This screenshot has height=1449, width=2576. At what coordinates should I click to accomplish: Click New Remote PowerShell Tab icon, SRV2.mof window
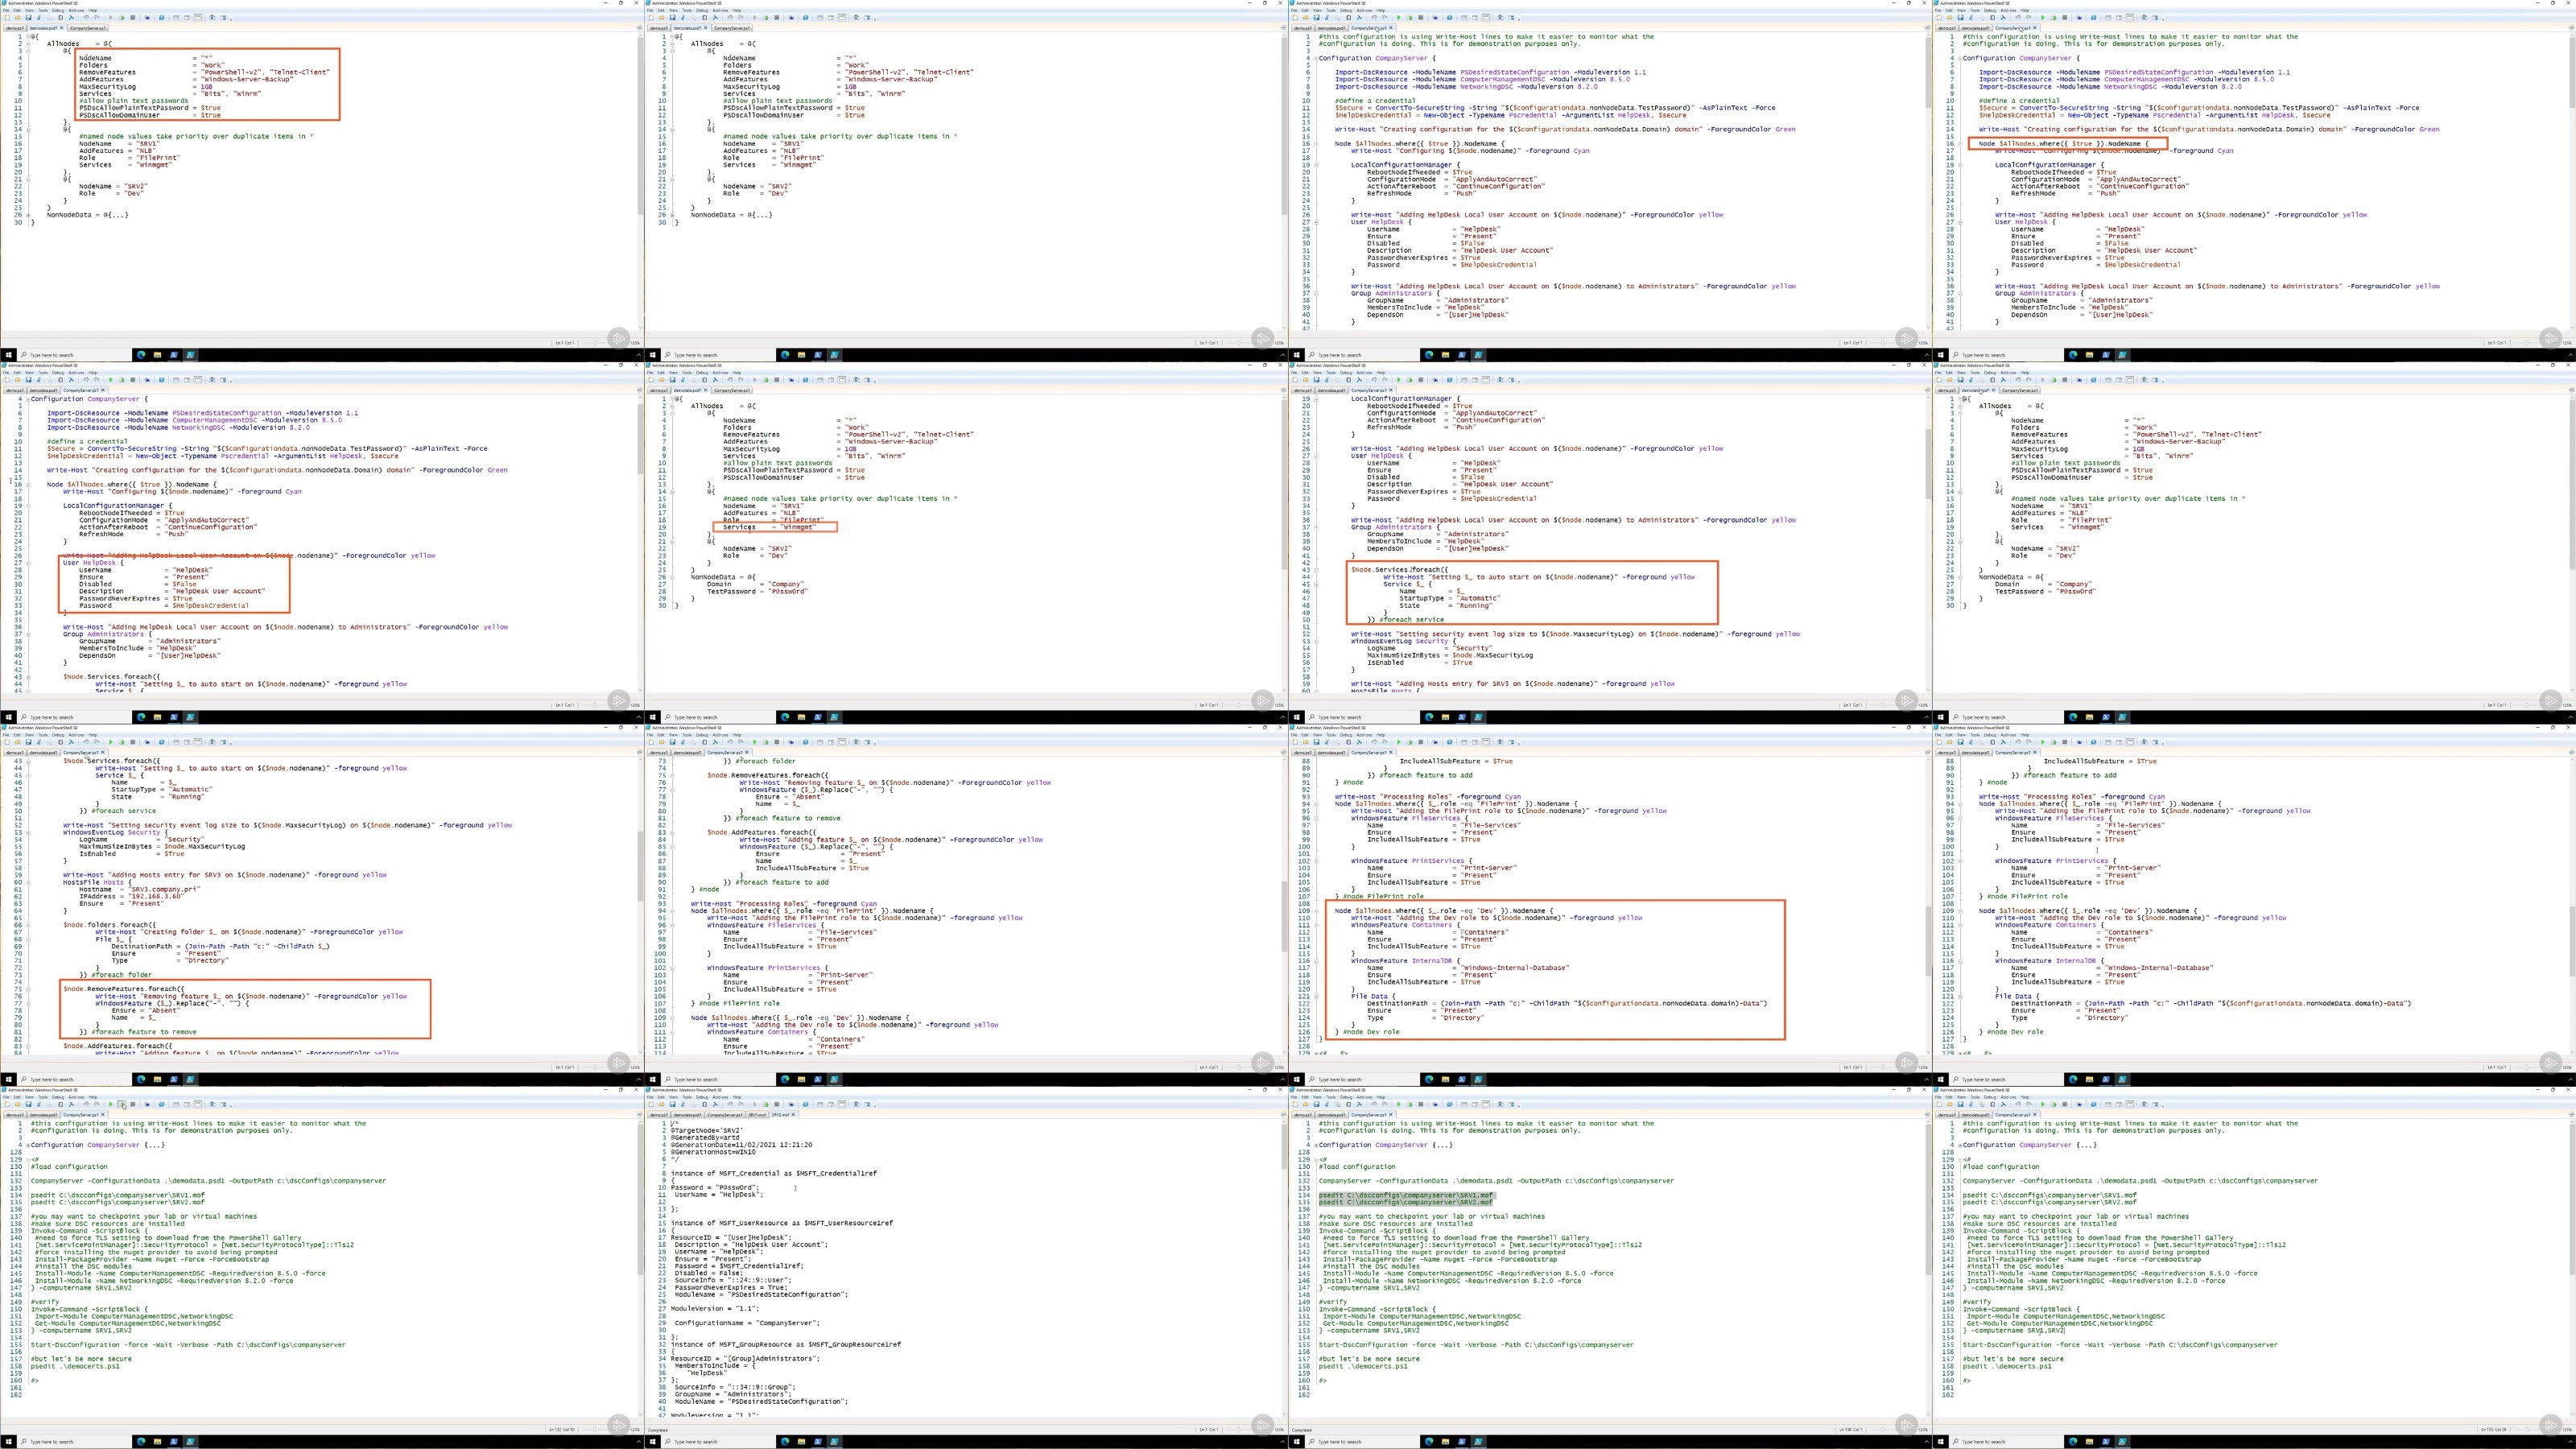coord(791,1104)
